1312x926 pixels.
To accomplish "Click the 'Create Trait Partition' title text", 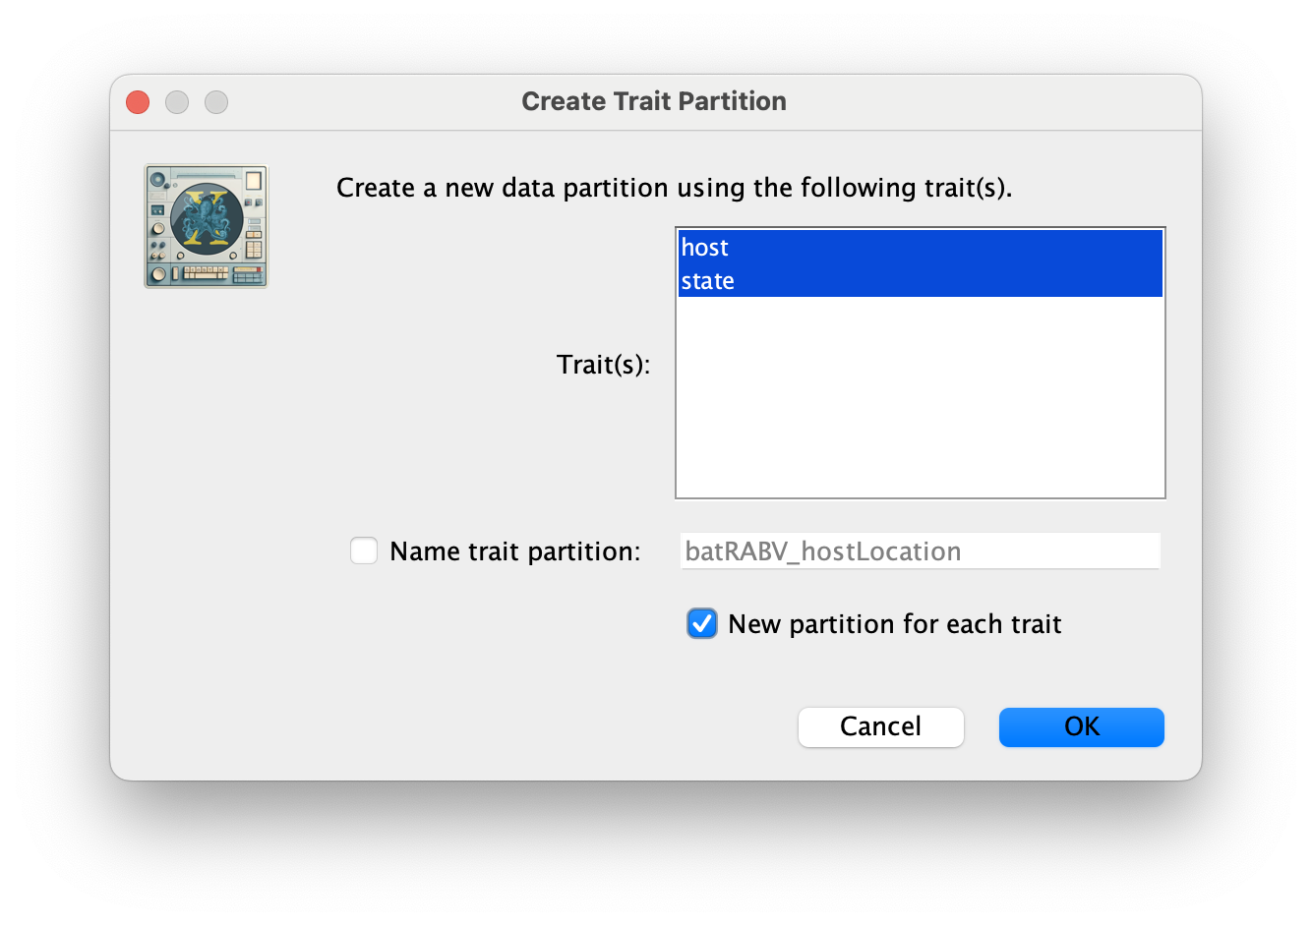I will click(x=654, y=101).
